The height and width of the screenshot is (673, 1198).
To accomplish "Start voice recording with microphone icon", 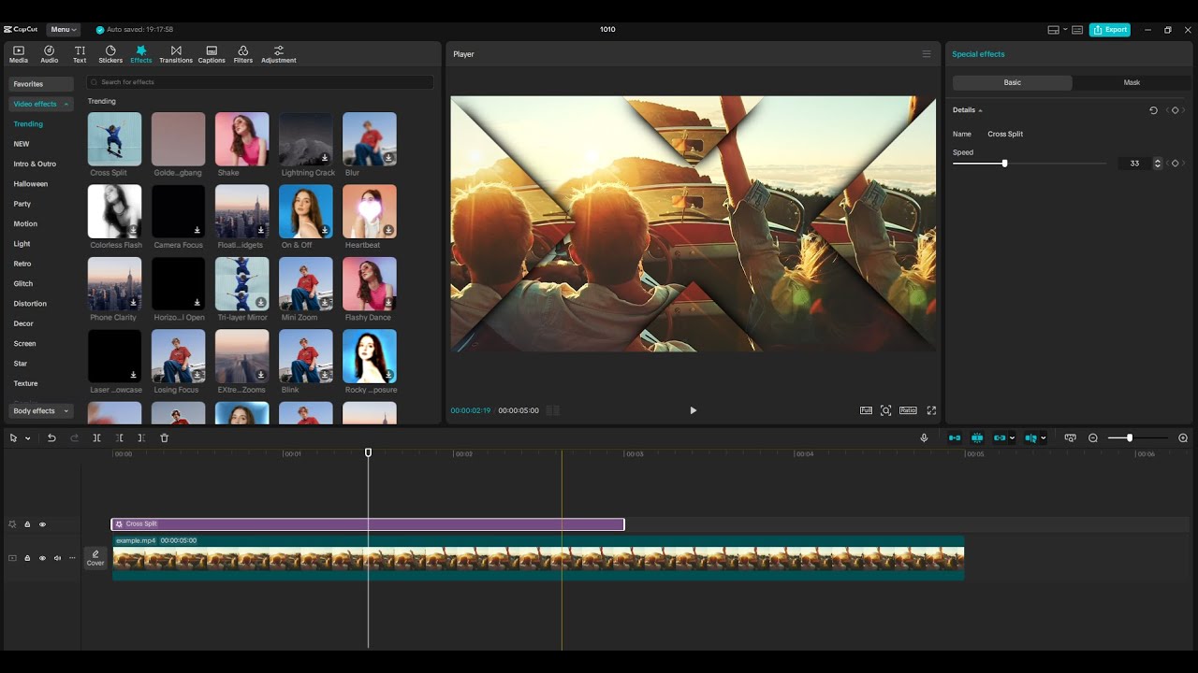I will click(x=924, y=437).
